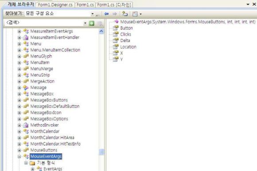Viewport: 257px width, 171px height.
Task: Select MeasureItemEventArgs class icon
Action: click(x=26, y=31)
